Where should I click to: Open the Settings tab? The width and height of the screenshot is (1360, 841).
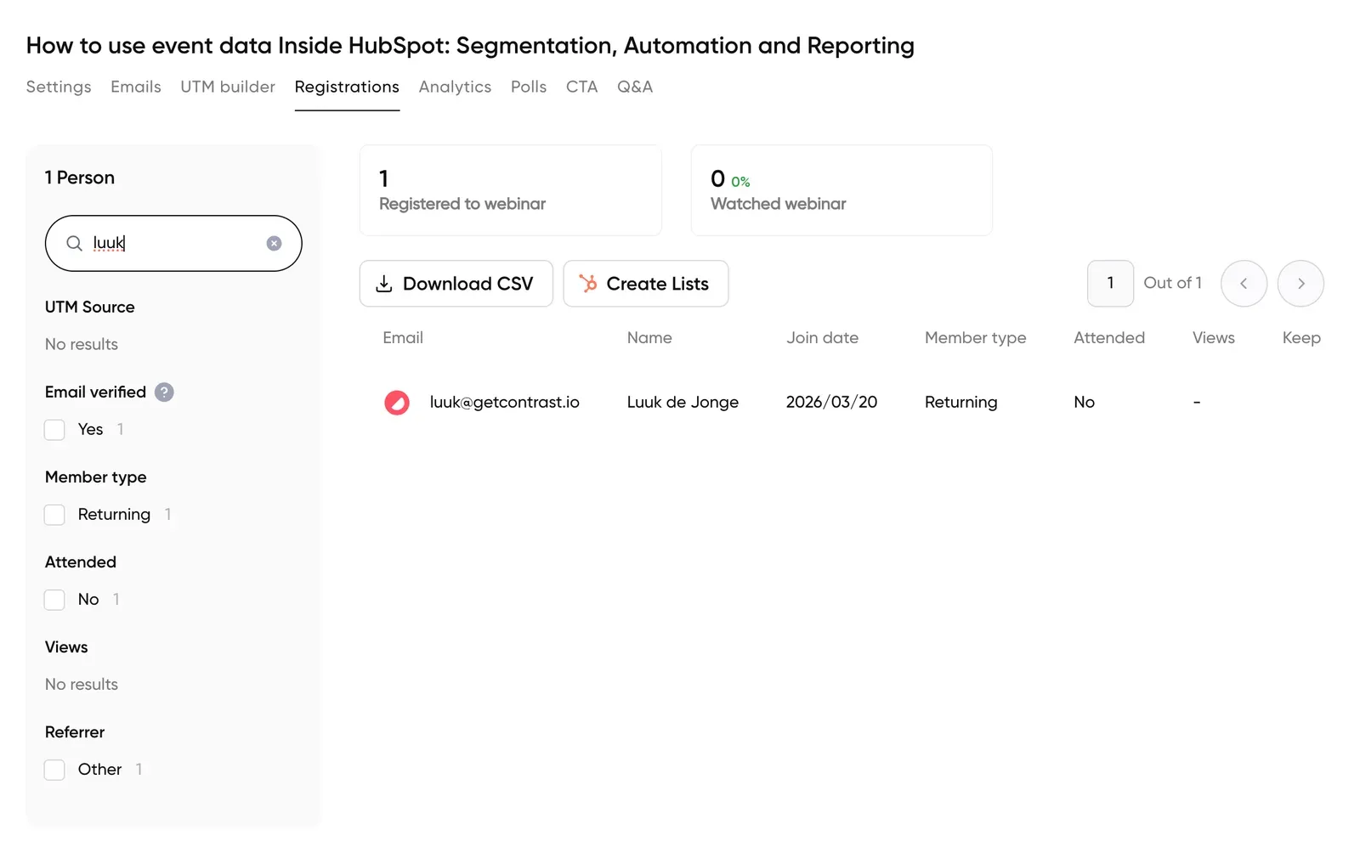click(59, 87)
